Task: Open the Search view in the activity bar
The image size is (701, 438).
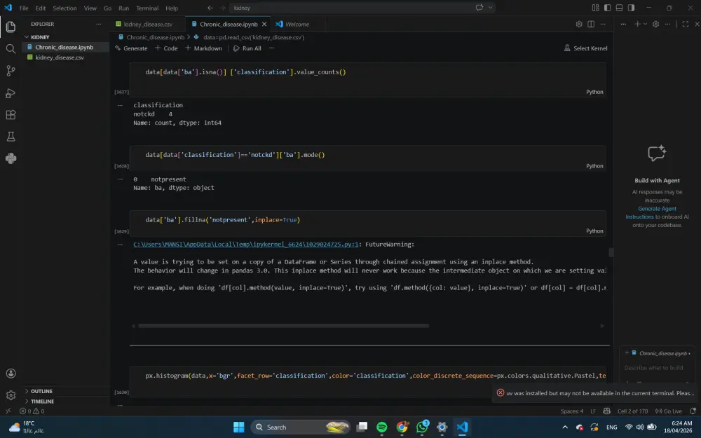Action: (x=11, y=49)
